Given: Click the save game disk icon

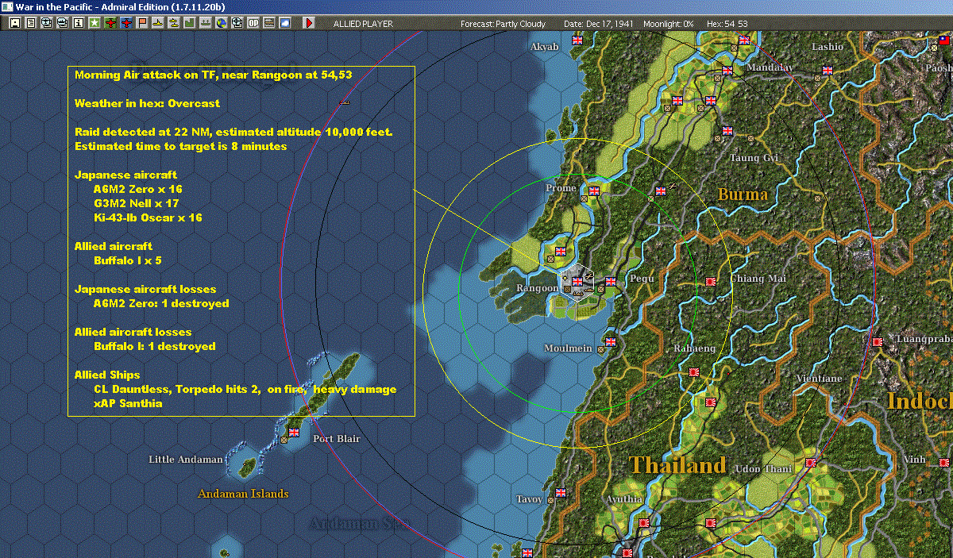Looking at the screenshot, I should point(15,23).
